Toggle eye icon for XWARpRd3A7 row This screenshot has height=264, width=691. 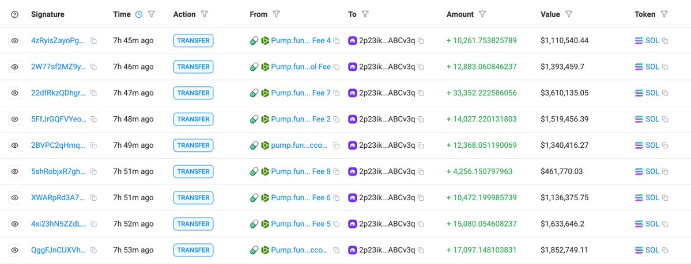(14, 197)
